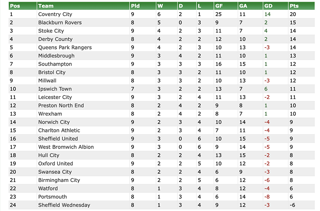320x211 pixels.
Task: Open the Blackburn Rovers team link
Action: (x=60, y=22)
